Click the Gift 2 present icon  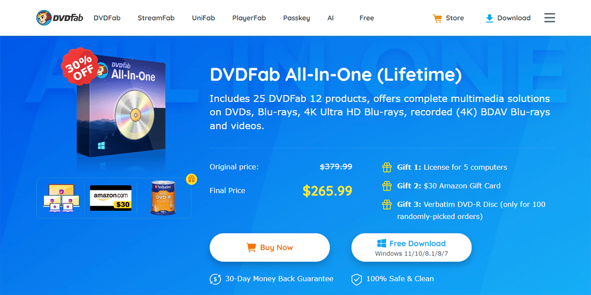pos(387,186)
